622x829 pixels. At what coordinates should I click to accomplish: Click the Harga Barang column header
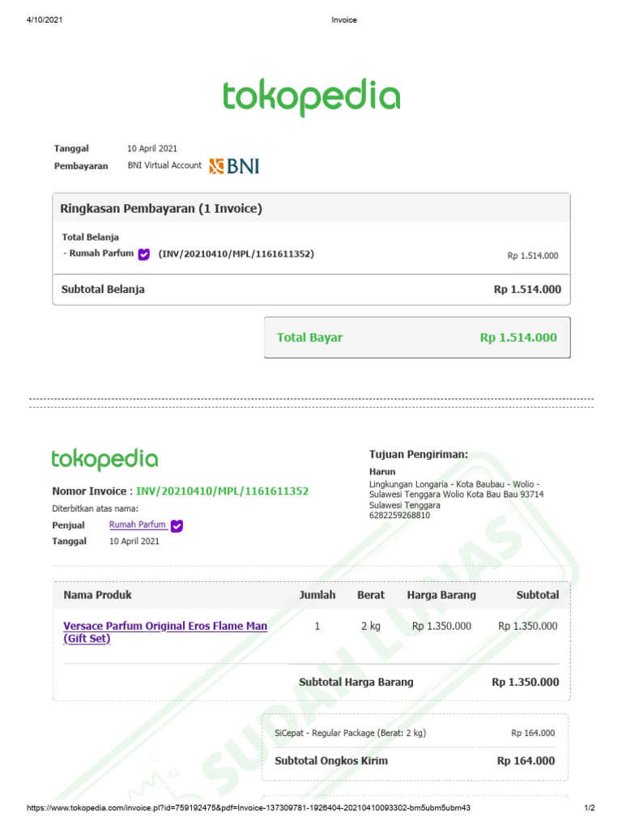pos(441,595)
